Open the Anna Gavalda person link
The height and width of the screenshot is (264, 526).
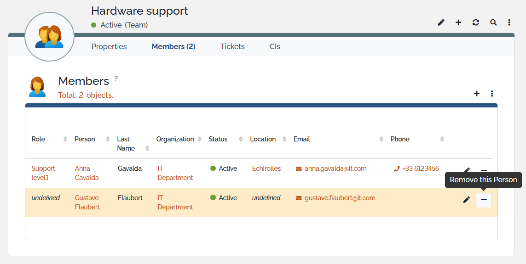[x=87, y=173]
